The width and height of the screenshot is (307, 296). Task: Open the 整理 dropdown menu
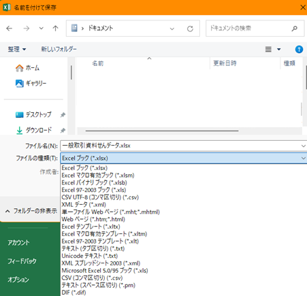pyautogui.click(x=17, y=49)
